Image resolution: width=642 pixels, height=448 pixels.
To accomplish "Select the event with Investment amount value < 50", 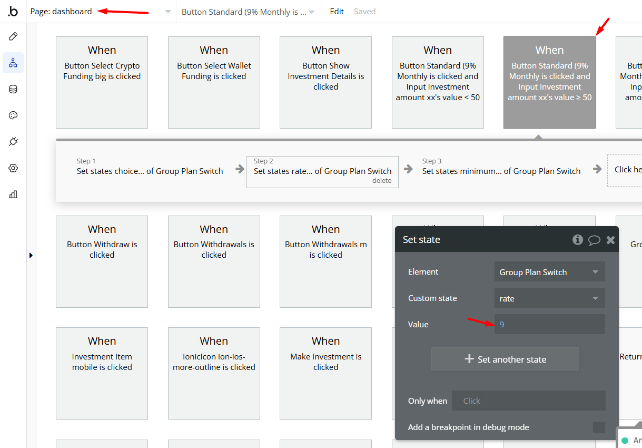I will pyautogui.click(x=438, y=82).
